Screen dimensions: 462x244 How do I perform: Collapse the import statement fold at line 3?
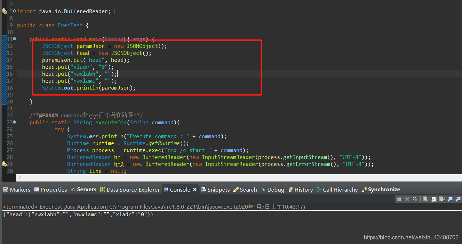14,11
